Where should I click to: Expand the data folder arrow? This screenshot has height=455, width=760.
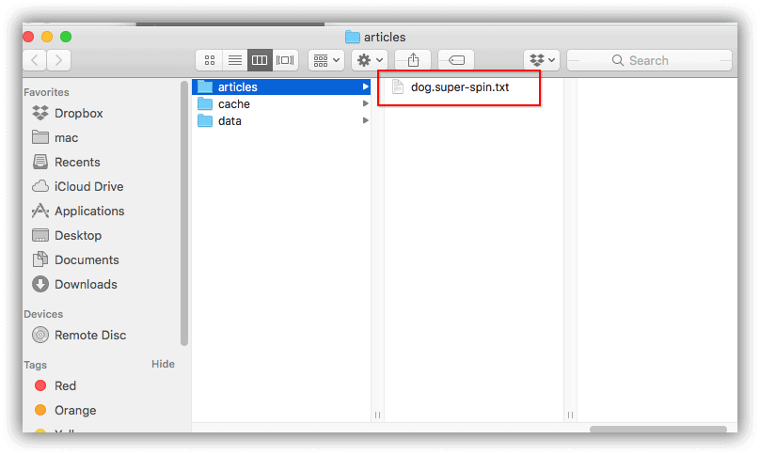366,120
